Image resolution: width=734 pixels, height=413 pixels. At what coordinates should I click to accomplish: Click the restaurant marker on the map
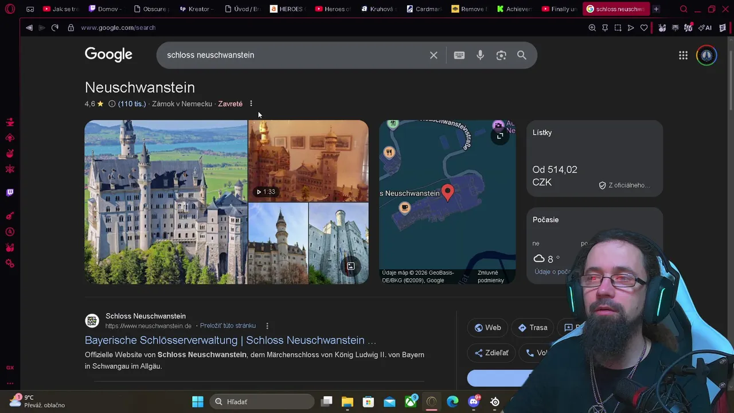tap(389, 152)
